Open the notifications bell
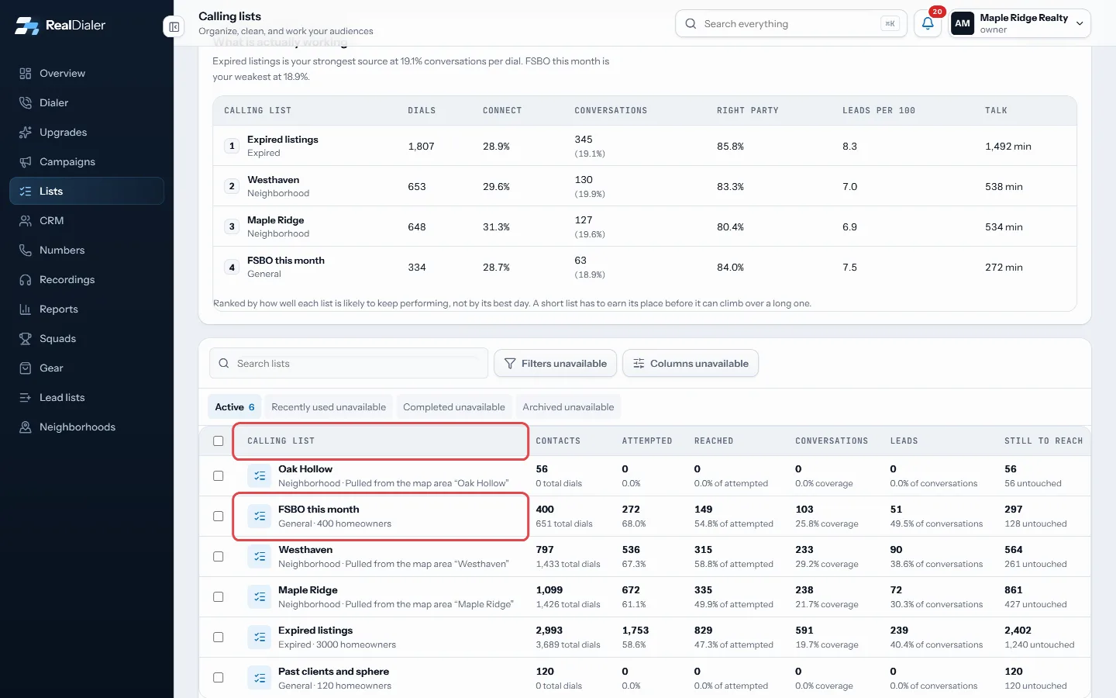This screenshot has height=698, width=1116. coord(928,23)
